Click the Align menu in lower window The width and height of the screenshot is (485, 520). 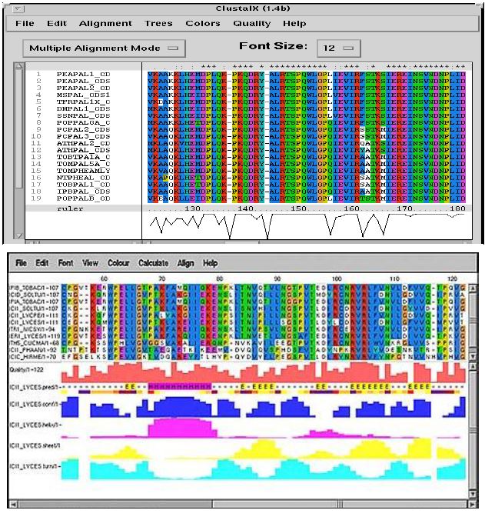pos(185,263)
